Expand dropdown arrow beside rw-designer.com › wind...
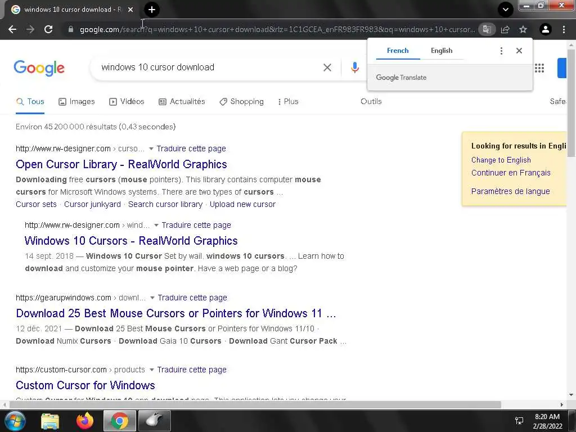Viewport: 576px width, 432px height. (x=156, y=225)
